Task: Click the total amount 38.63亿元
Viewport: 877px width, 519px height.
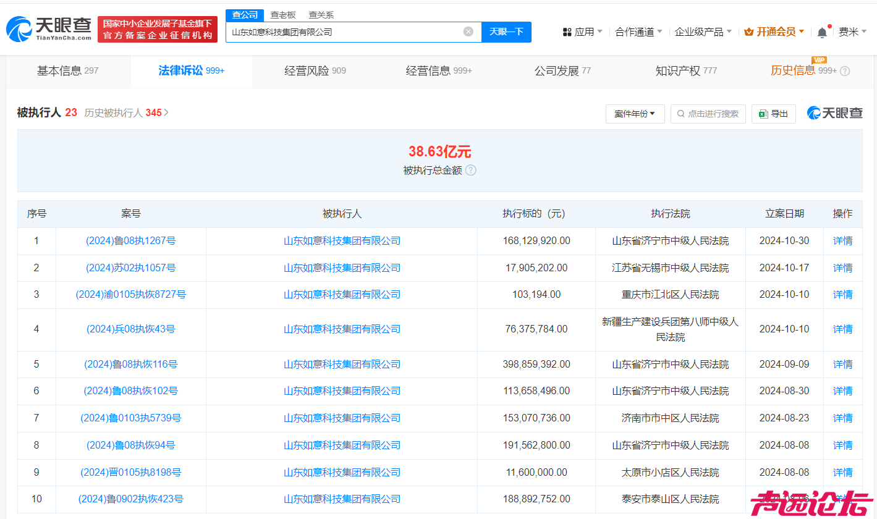Action: click(x=439, y=152)
